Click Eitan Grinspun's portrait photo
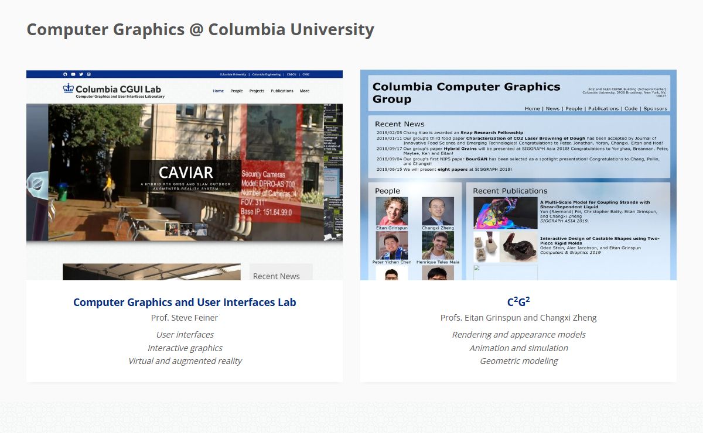The image size is (703, 433). [392, 211]
